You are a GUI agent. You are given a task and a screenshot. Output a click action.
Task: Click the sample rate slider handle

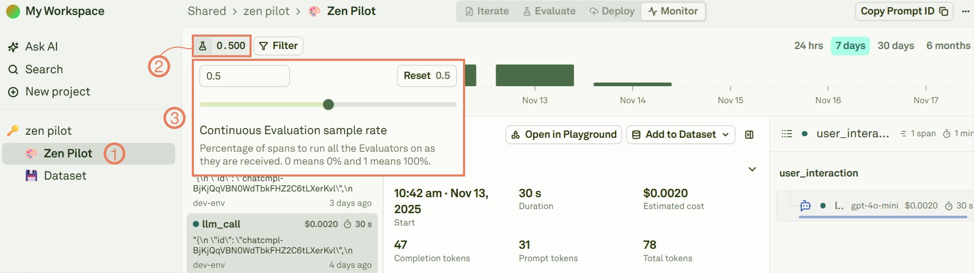point(328,105)
